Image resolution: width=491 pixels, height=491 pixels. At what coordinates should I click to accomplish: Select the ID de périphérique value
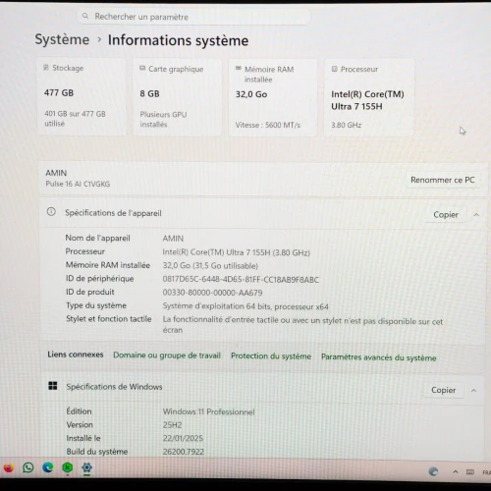pyautogui.click(x=241, y=279)
